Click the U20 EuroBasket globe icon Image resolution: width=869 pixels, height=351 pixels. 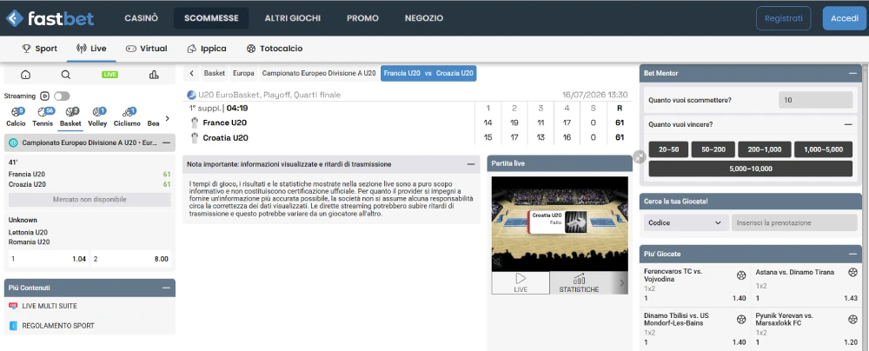(192, 95)
